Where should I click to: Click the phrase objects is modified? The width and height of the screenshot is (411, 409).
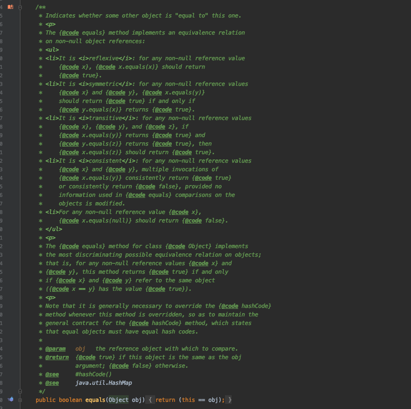[x=92, y=204]
